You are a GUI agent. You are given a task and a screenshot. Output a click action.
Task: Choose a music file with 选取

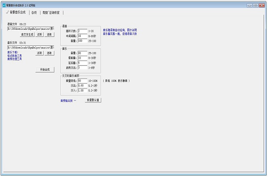(50, 53)
